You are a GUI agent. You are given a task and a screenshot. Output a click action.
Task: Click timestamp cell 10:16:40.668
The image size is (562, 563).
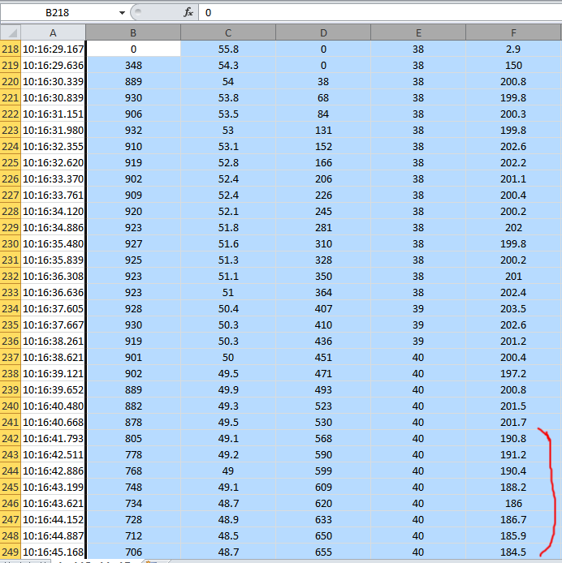[x=53, y=423]
